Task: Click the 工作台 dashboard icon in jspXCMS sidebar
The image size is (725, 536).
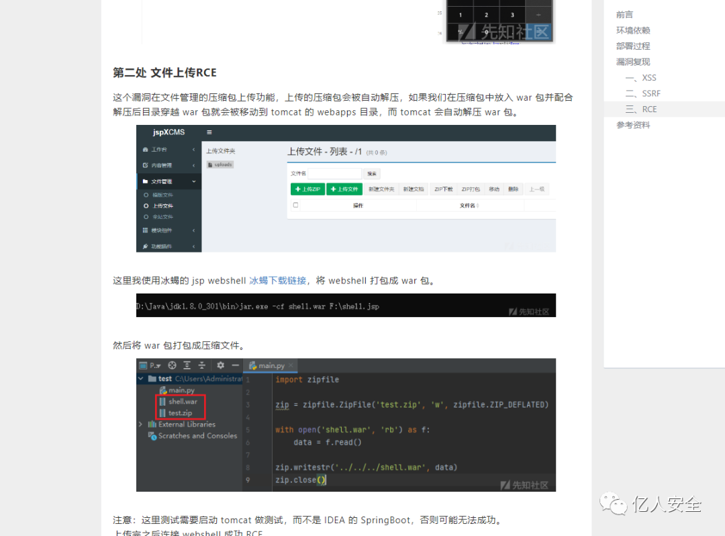Action: click(x=145, y=149)
